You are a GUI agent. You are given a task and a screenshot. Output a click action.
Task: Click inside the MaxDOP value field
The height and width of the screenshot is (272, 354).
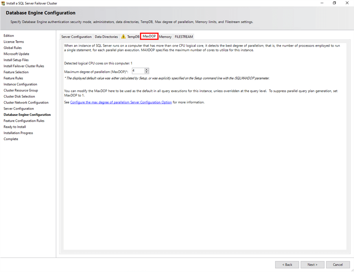tap(138, 71)
